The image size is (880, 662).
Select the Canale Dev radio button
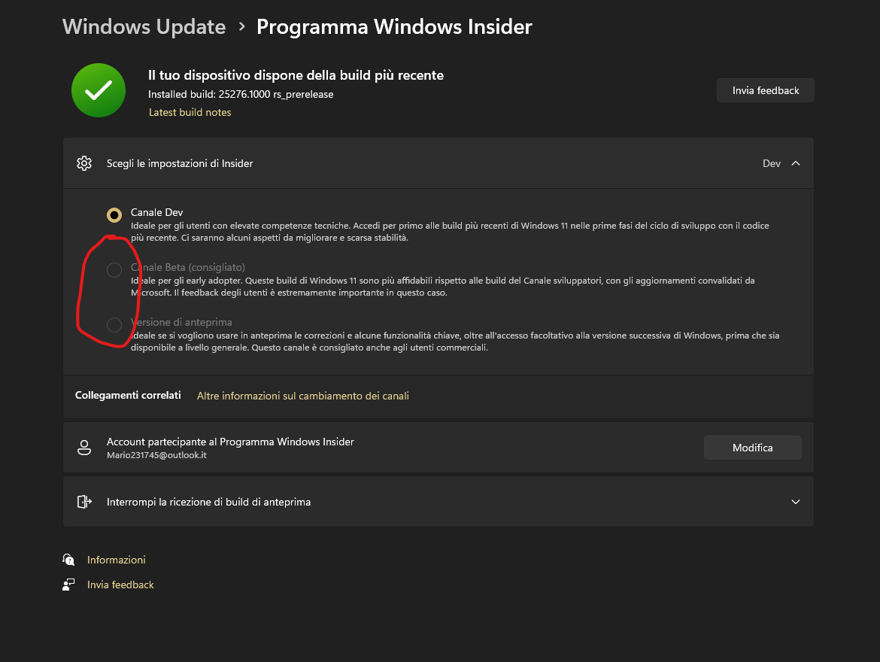(114, 214)
